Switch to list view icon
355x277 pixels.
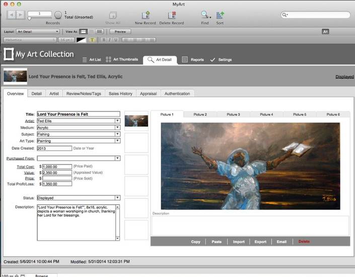pyautogui.click(x=91, y=32)
